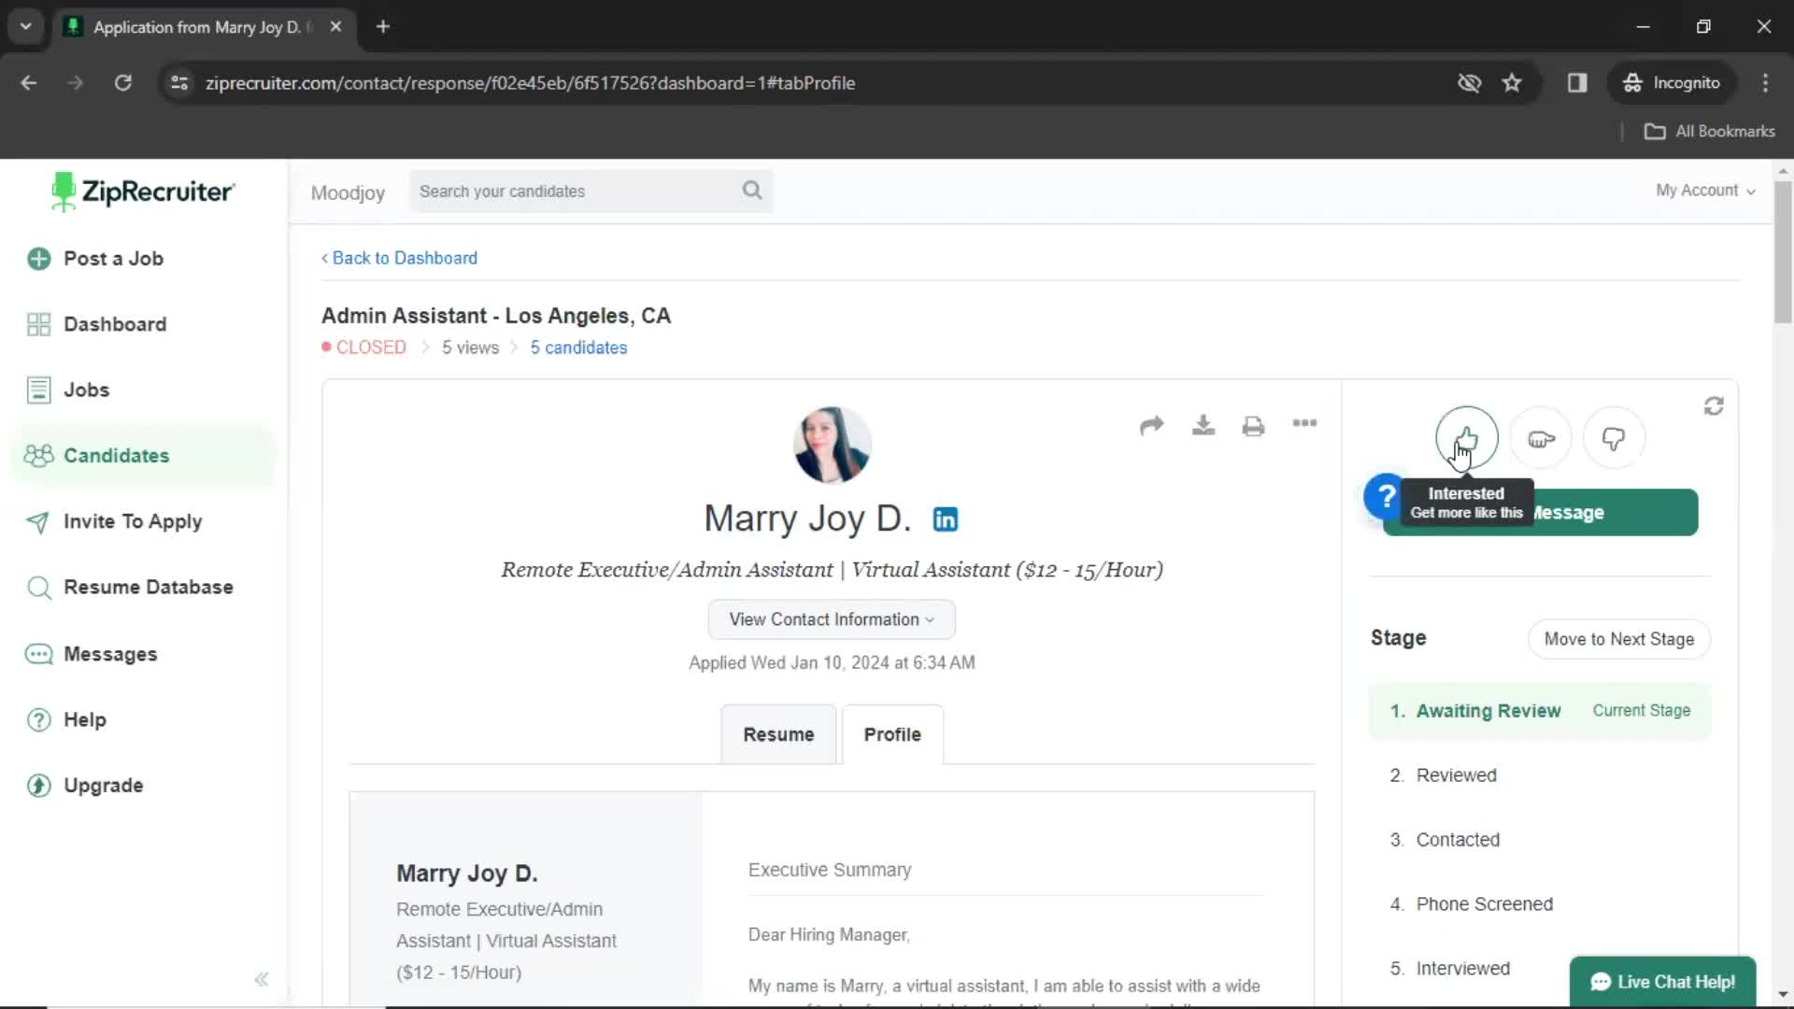Open Live Chat Help
Screen dimensions: 1794x1009
coord(1662,982)
